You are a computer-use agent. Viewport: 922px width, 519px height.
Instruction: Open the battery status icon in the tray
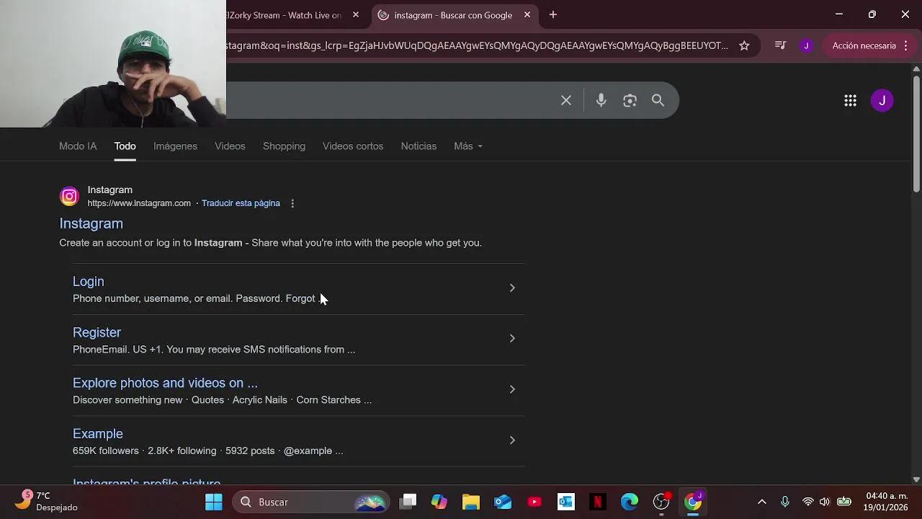[x=844, y=502]
